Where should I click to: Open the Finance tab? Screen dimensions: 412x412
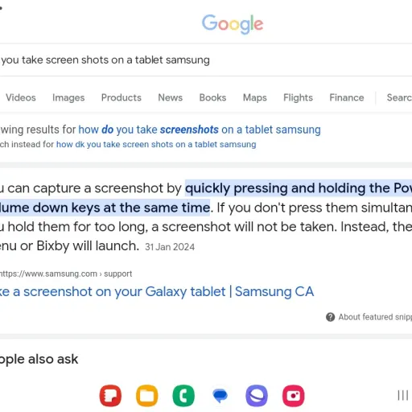click(x=347, y=97)
